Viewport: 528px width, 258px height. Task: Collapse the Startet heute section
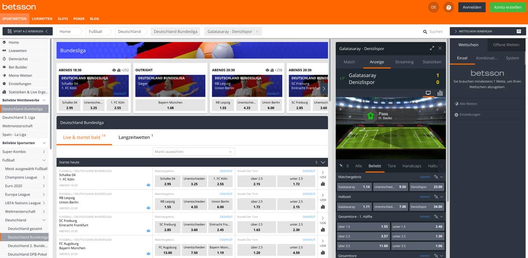pos(323,162)
